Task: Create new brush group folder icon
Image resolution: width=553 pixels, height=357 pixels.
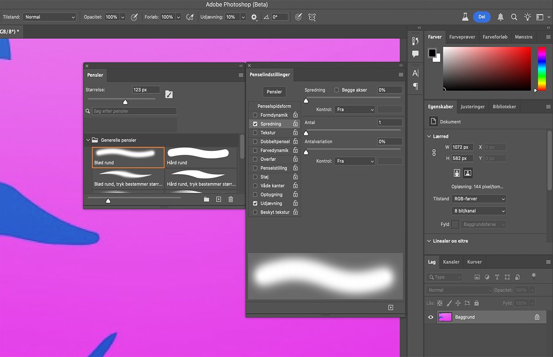Action: click(206, 199)
